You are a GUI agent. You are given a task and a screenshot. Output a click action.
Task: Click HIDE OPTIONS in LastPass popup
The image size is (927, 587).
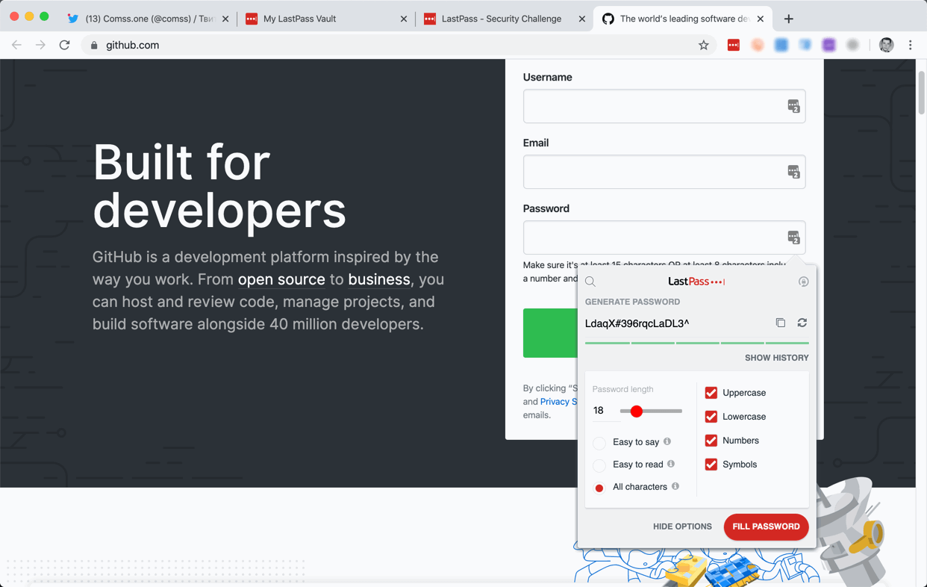coord(682,527)
